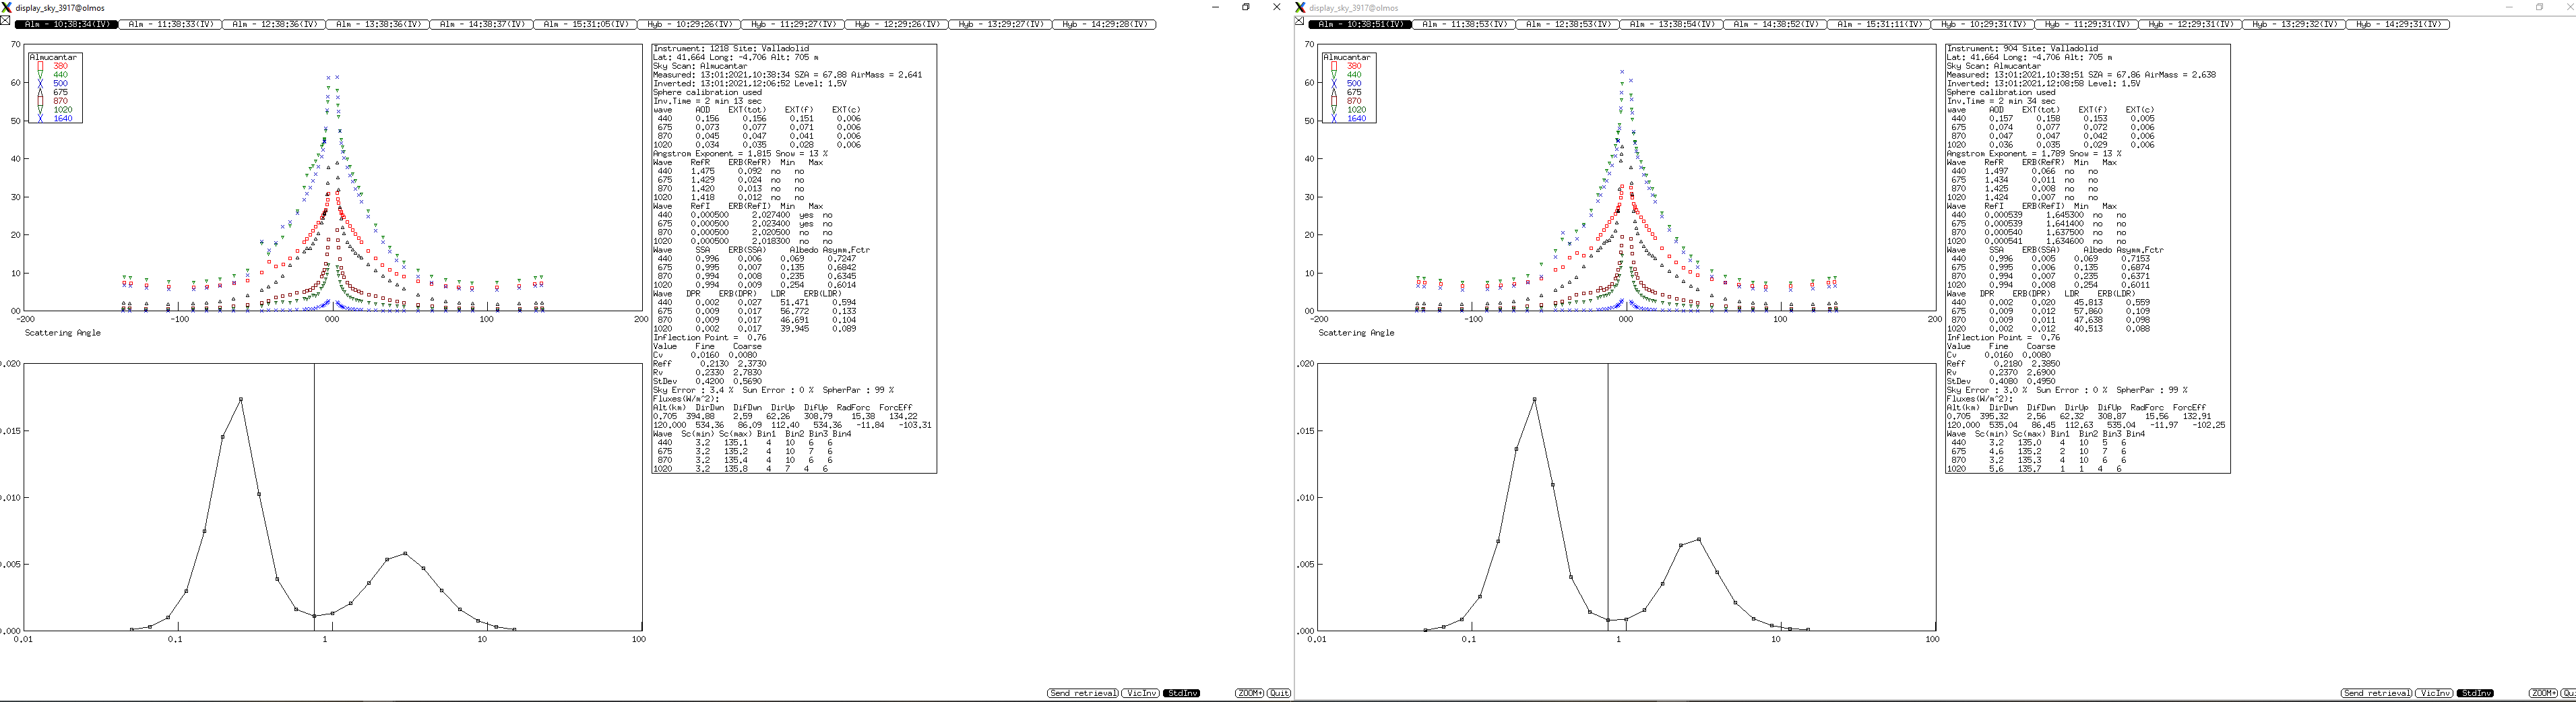Click Send retrieval in the left window

(x=1083, y=693)
